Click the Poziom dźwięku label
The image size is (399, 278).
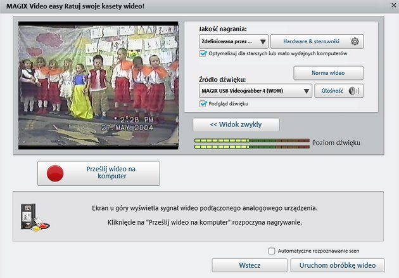336,143
